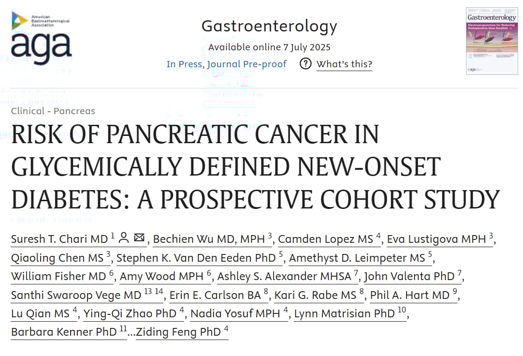Open the Gastroenterology journal cover thumbnail

click(x=492, y=41)
